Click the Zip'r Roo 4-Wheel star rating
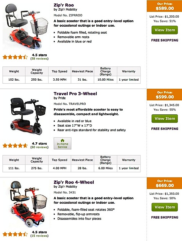Image resolution: width=182 pixels, height=241 pixels. 15,234
